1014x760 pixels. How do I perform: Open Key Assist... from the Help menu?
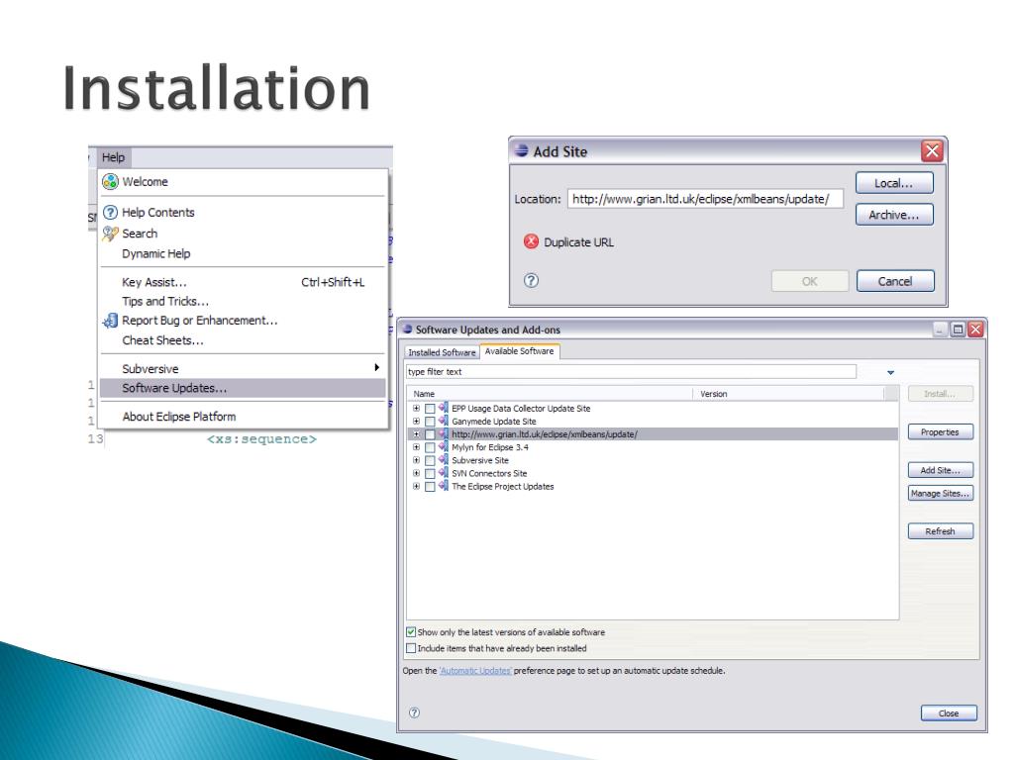tap(243, 282)
